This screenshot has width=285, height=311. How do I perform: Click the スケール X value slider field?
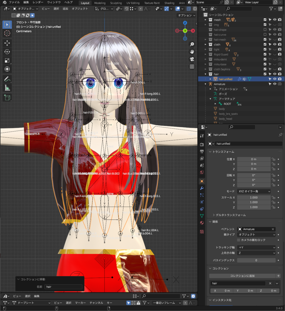point(254,197)
